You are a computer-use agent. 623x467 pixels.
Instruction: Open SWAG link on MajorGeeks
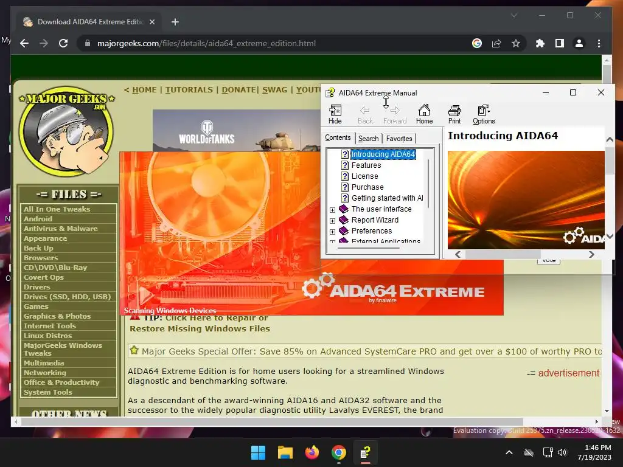click(x=274, y=90)
